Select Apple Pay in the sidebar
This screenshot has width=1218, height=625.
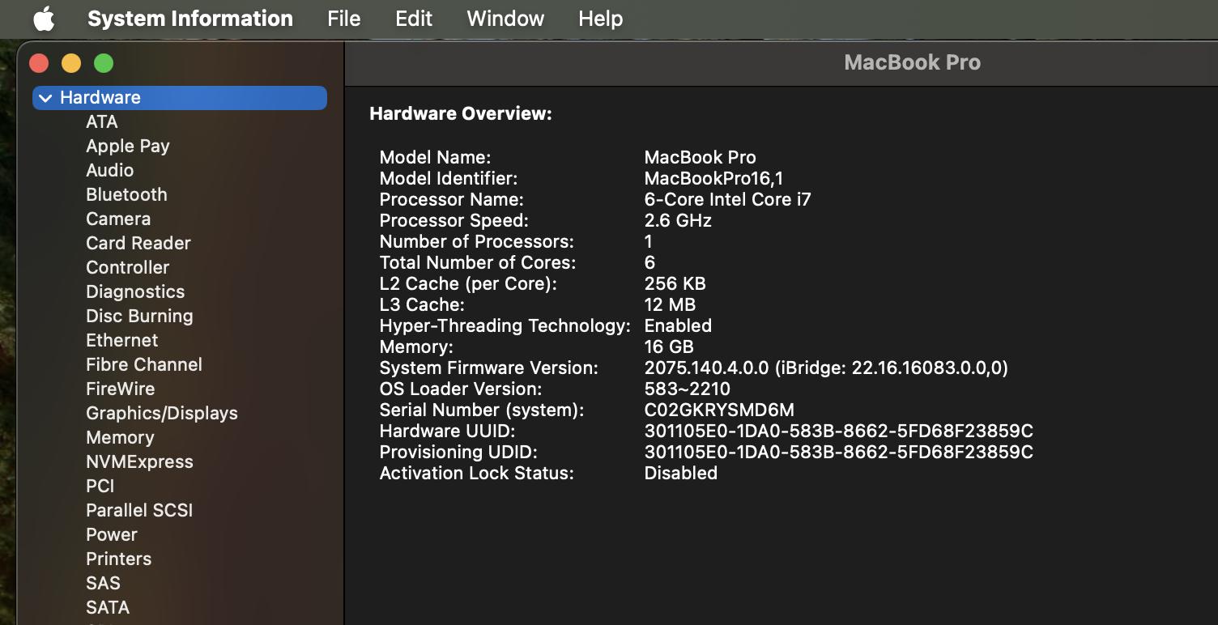(x=128, y=146)
